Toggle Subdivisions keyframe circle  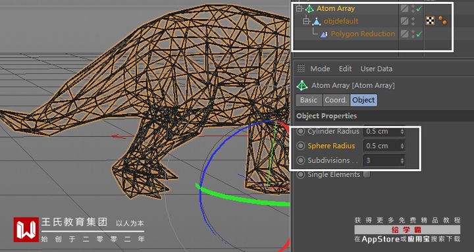300,161
